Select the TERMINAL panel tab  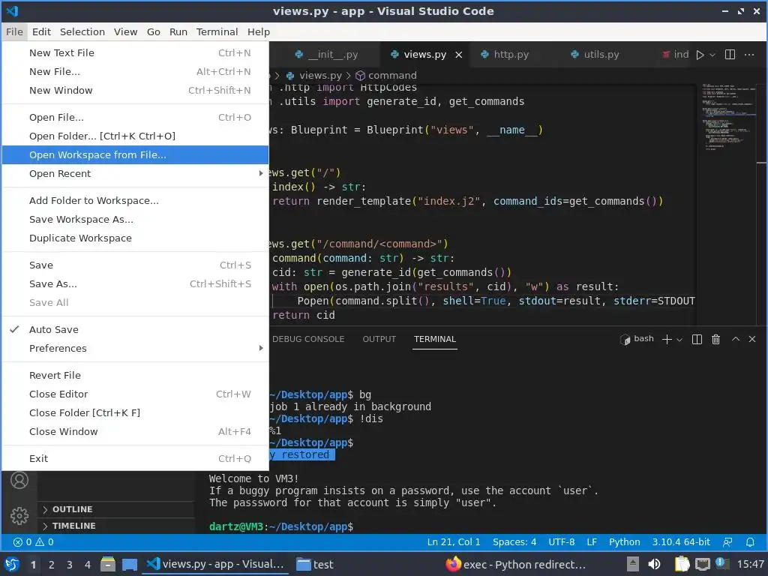point(435,339)
